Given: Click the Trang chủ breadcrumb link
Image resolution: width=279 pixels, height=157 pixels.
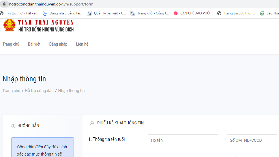Looking at the screenshot, I should pyautogui.click(x=12, y=91).
